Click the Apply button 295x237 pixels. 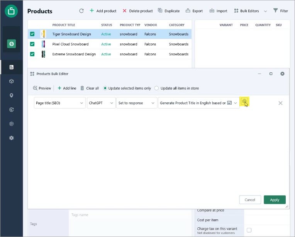coord(275,200)
